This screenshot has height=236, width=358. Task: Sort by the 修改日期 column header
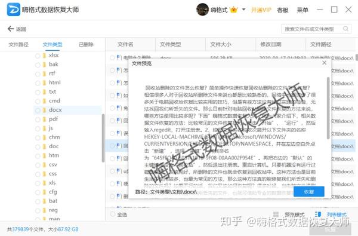coord(271,44)
